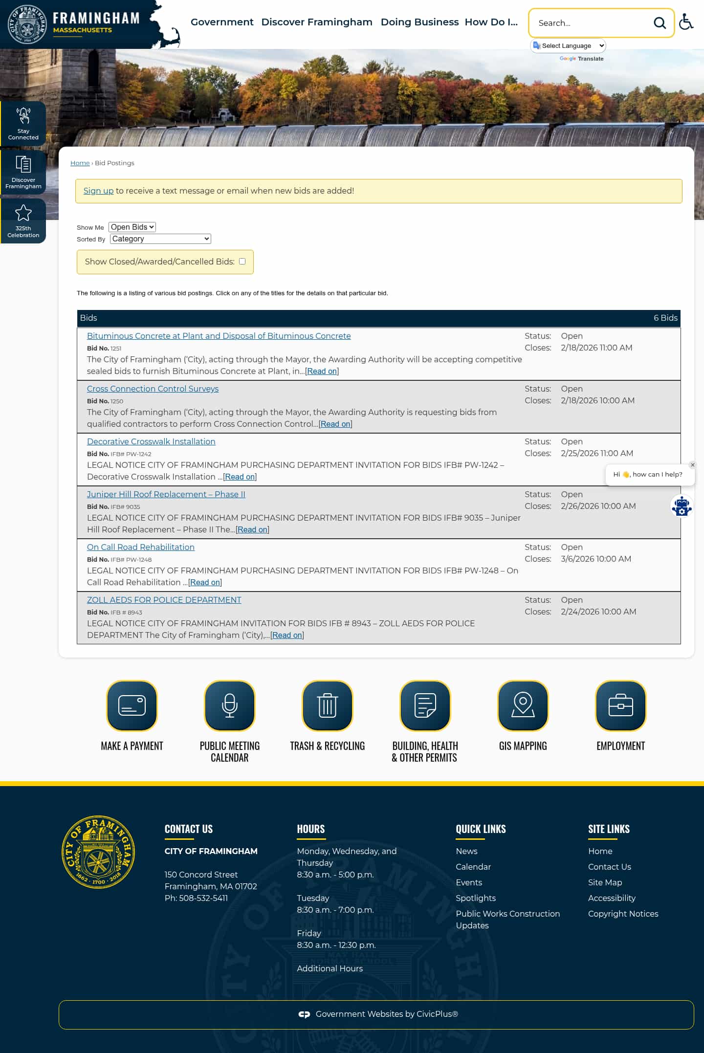The image size is (704, 1053).
Task: Click Read on for Juniper Hill bid
Action: click(252, 529)
